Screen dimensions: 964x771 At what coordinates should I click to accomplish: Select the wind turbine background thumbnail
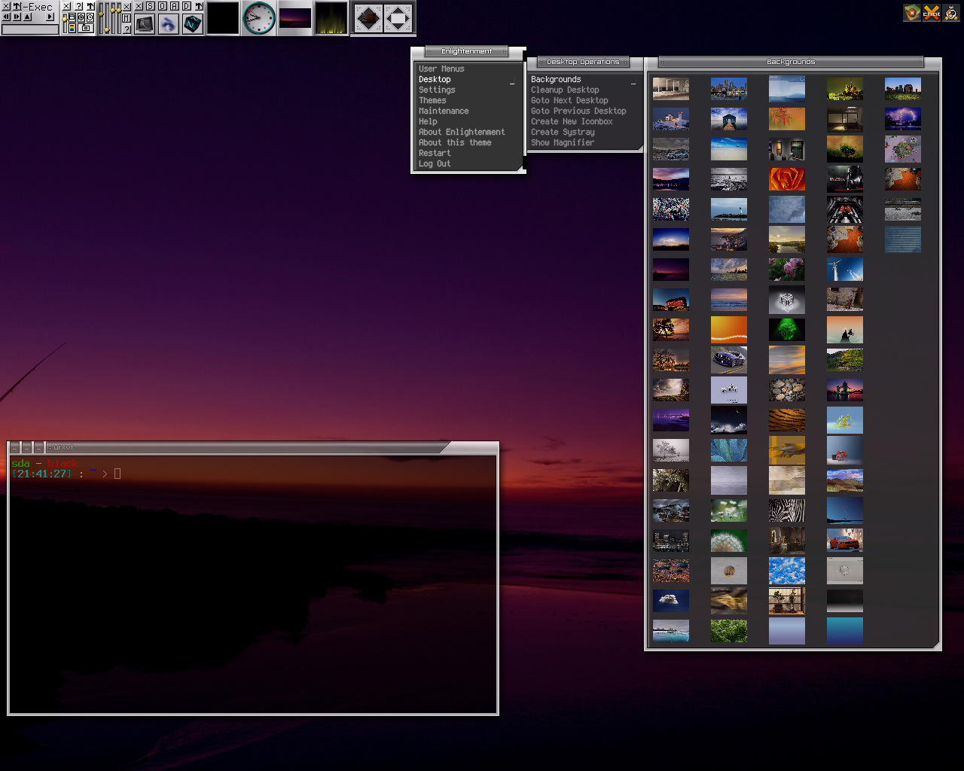pos(845,270)
